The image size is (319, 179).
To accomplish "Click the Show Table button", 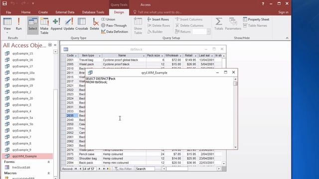I will pos(138,26).
